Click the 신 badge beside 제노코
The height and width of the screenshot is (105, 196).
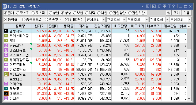coord(6,89)
